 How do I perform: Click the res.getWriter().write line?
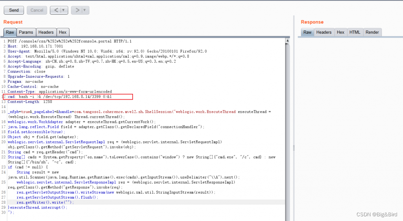pyautogui.click(x=45, y=202)
